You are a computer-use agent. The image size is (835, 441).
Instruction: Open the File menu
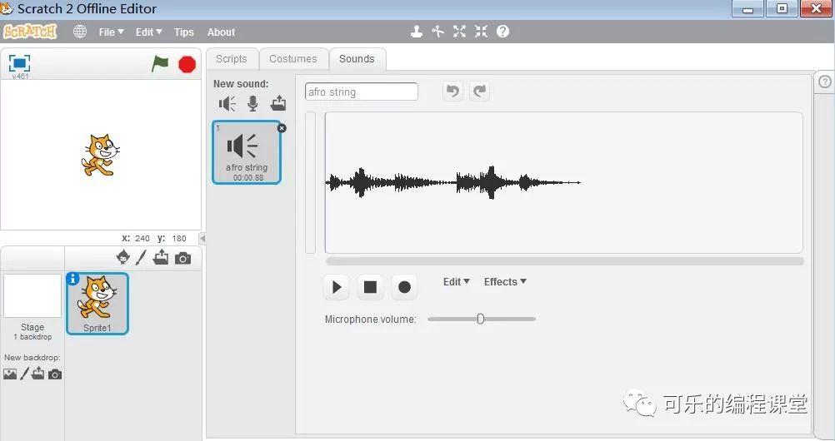(x=111, y=32)
